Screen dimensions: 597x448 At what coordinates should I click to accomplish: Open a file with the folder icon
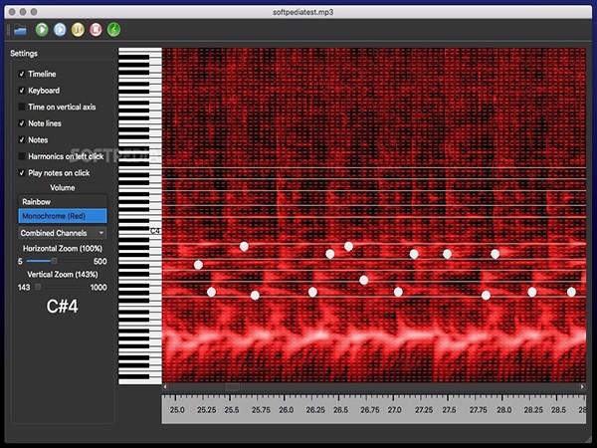(20, 30)
